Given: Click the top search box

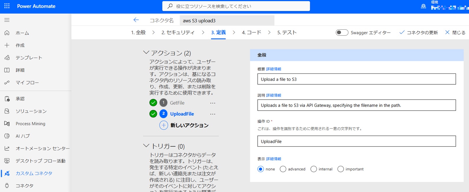Looking at the screenshot, I should [236, 6].
